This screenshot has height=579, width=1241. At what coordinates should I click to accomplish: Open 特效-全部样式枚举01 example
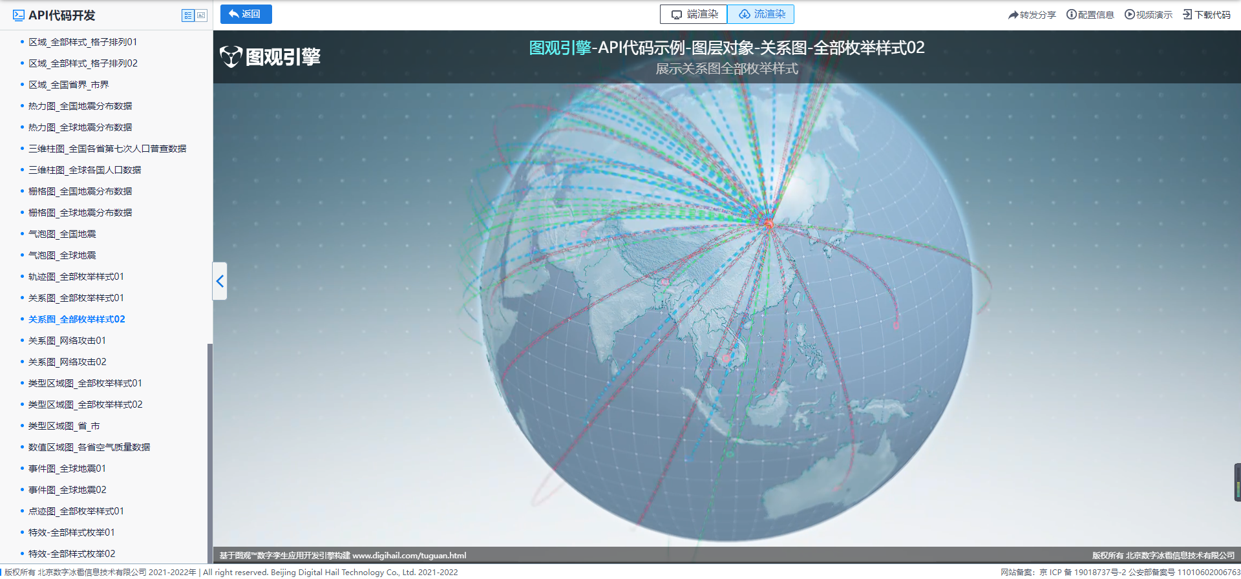(x=72, y=532)
